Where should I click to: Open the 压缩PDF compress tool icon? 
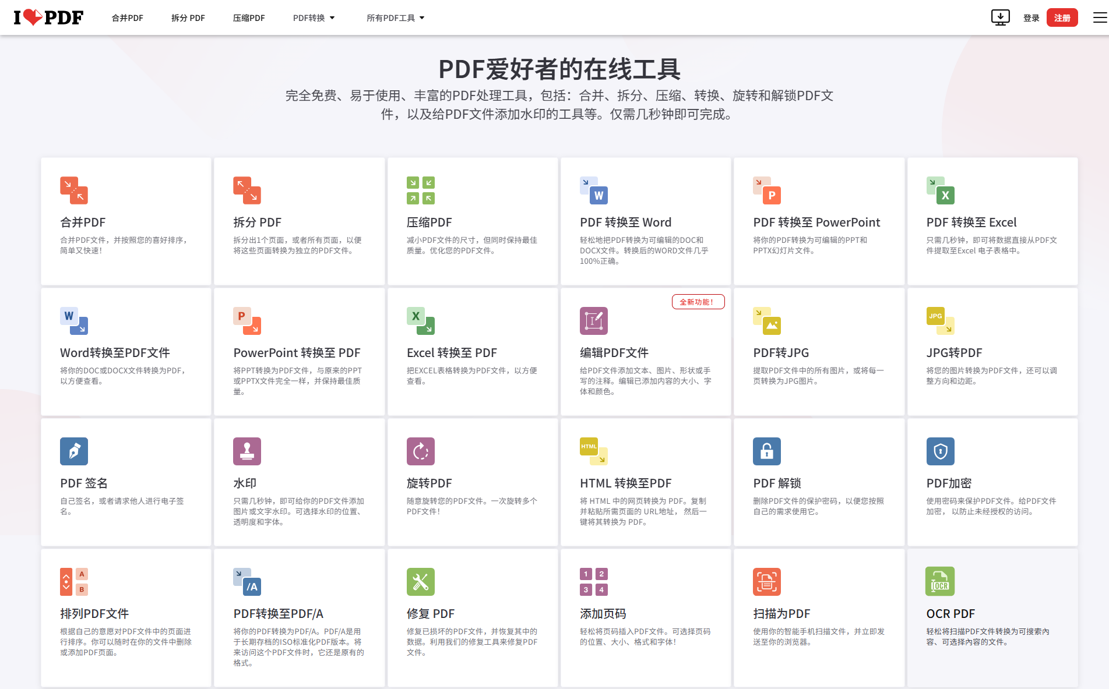tap(420, 190)
